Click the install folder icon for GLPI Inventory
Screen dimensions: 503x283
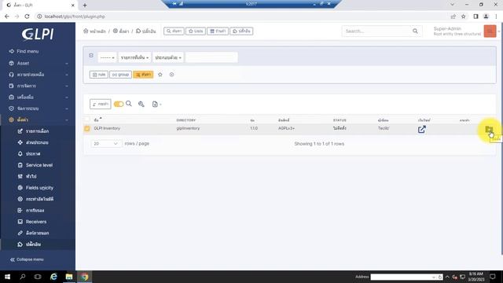489,130
